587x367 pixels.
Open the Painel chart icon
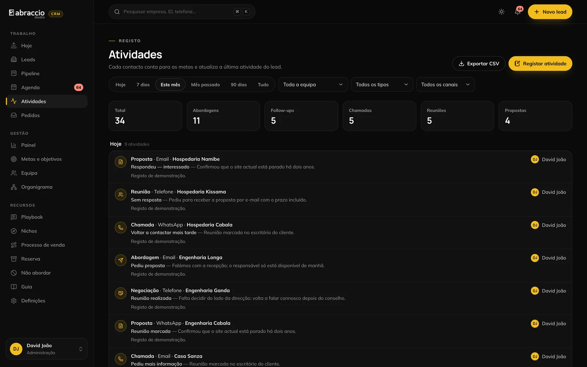tap(14, 145)
